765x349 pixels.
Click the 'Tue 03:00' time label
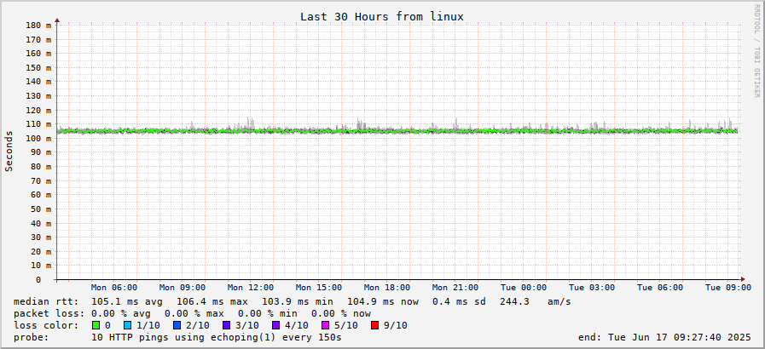point(592,288)
